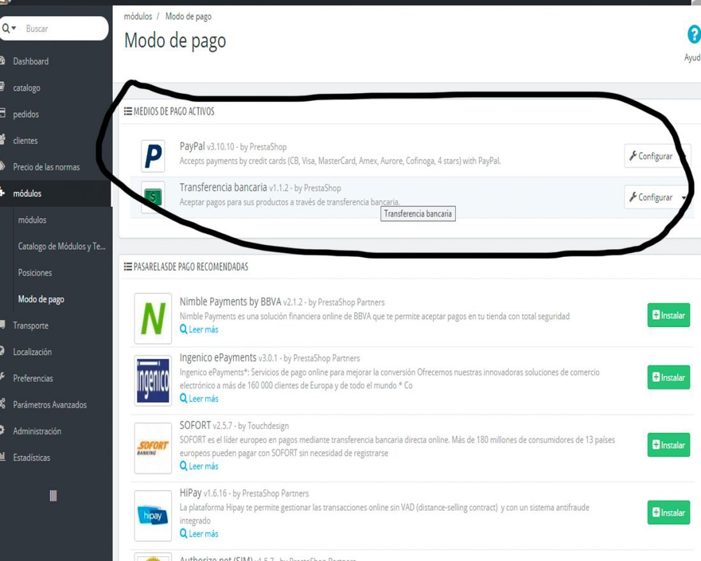Open Parámetros Avanzados menu

point(50,404)
